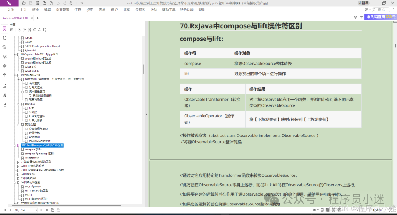Image resolution: width=397 pixels, height=215 pixels.
Task: Click the 未登录 login button
Action: click(363, 3)
